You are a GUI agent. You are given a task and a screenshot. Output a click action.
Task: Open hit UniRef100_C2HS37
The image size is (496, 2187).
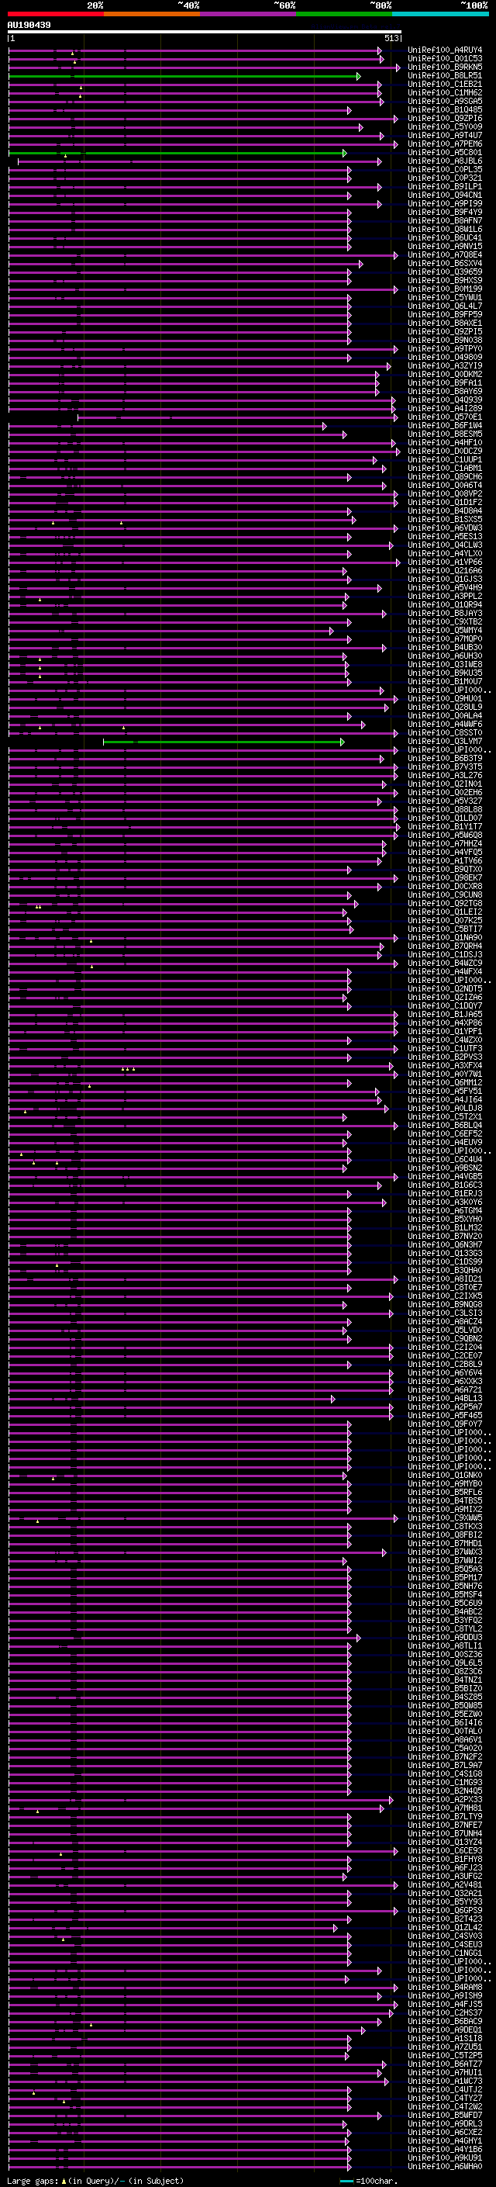445,2013
